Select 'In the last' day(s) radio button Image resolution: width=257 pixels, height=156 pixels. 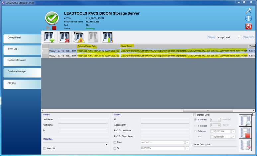[x=195, y=126]
